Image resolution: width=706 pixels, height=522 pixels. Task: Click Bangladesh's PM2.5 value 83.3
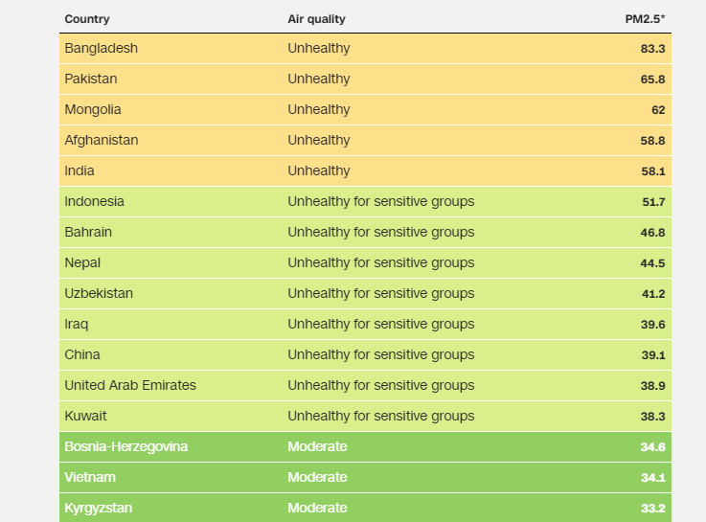(x=652, y=49)
